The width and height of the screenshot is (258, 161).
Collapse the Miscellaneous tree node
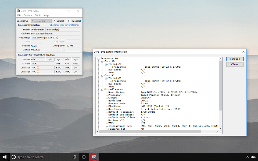coord(102,90)
